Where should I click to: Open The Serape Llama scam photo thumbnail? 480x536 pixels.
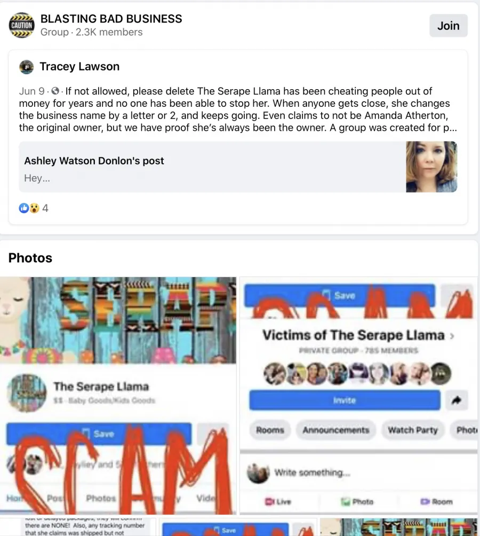118,396
